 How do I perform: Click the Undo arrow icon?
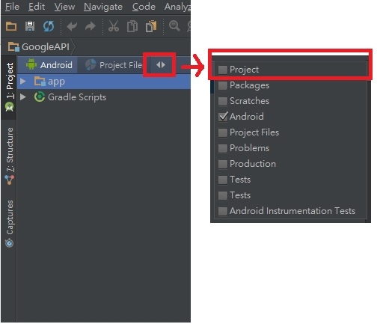(72, 26)
